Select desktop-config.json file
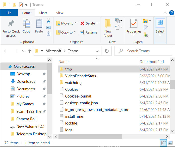This screenshot has width=175, height=147. click(81, 103)
